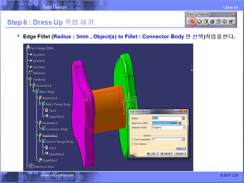Toggle the Trim ribbons checkbox
Image resolution: width=244 pixels, height=183 pixels.
[133, 144]
